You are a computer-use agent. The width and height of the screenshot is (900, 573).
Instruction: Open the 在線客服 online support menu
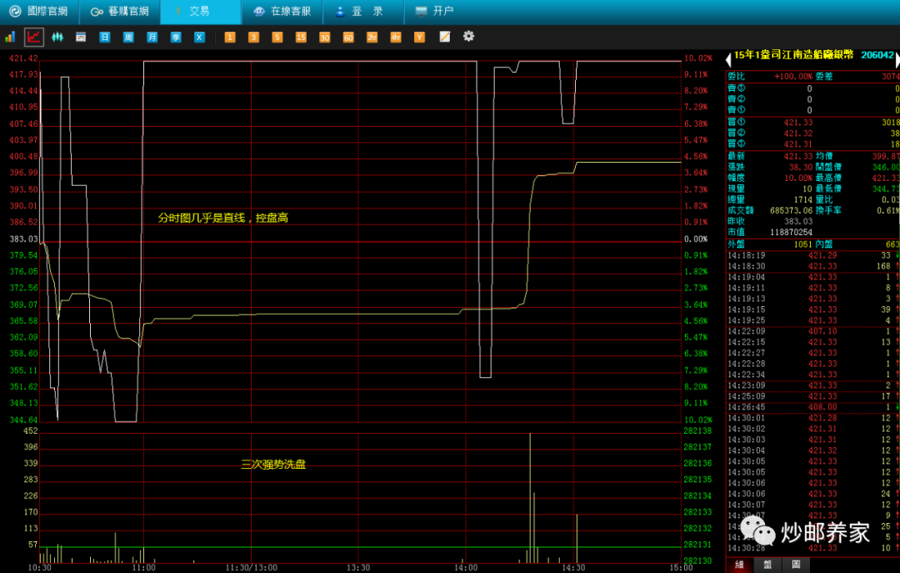pos(282,12)
